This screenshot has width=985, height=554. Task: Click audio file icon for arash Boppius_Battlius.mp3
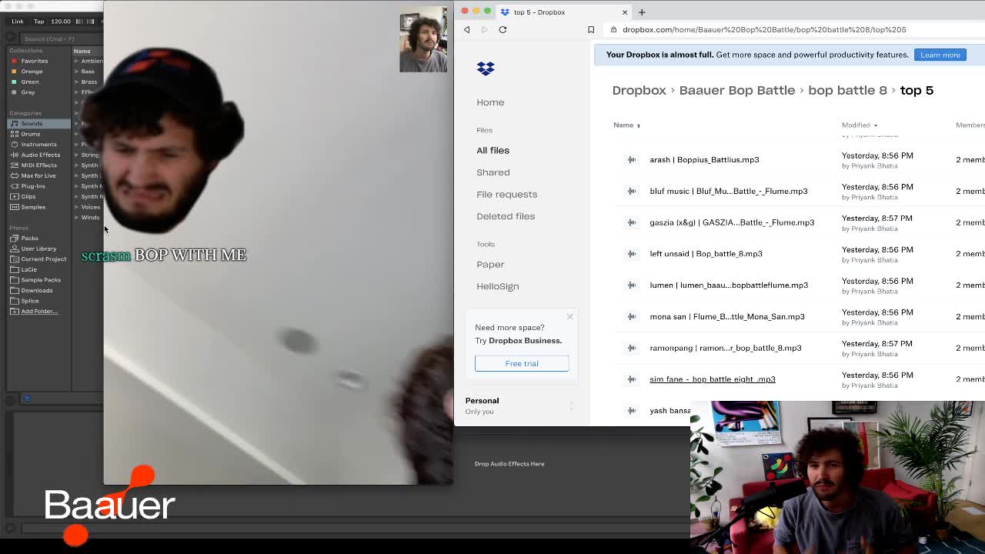pyautogui.click(x=632, y=159)
